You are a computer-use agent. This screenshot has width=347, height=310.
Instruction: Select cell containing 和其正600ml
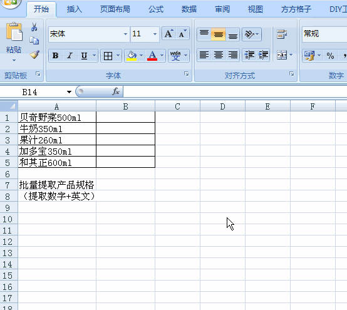click(x=57, y=162)
